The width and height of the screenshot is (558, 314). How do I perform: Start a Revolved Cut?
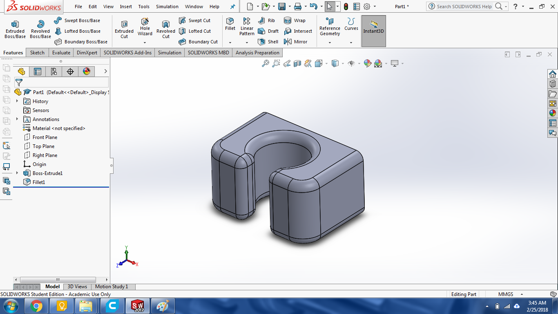(166, 29)
